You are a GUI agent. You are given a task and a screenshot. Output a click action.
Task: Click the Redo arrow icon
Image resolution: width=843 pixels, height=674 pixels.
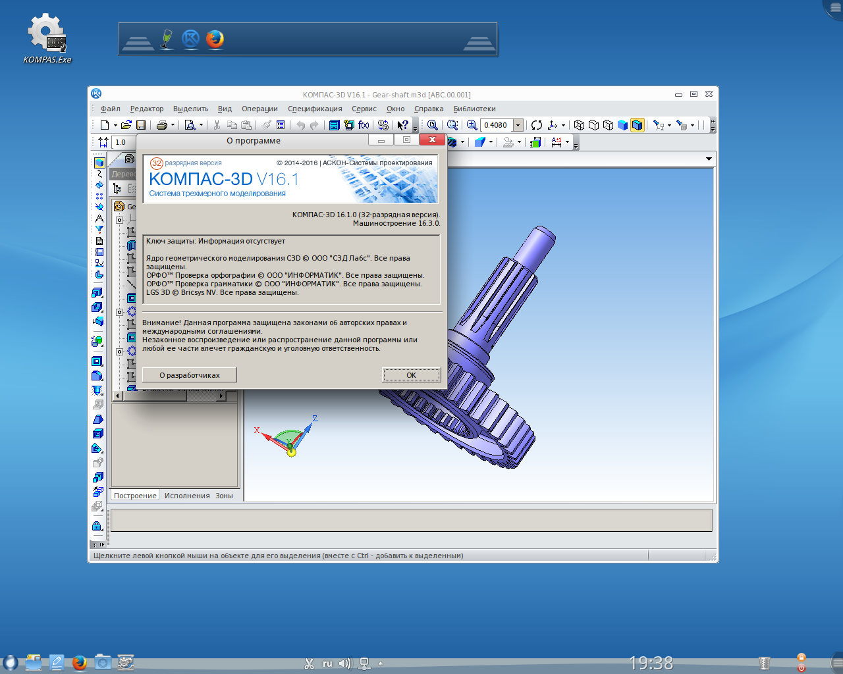314,125
